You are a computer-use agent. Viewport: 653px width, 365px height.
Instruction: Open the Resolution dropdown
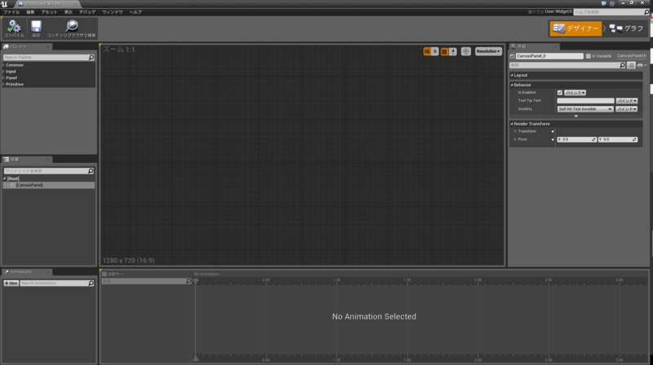(488, 51)
